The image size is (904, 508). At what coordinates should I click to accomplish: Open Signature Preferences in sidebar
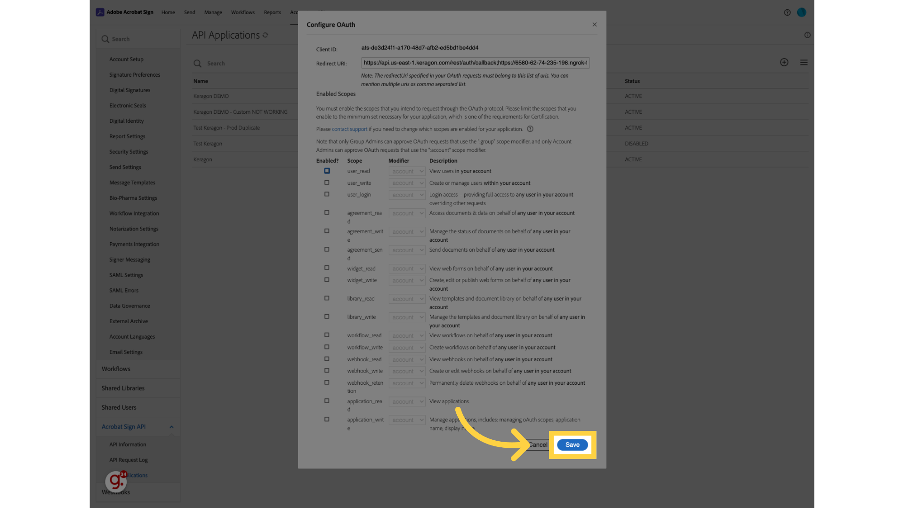pyautogui.click(x=135, y=75)
